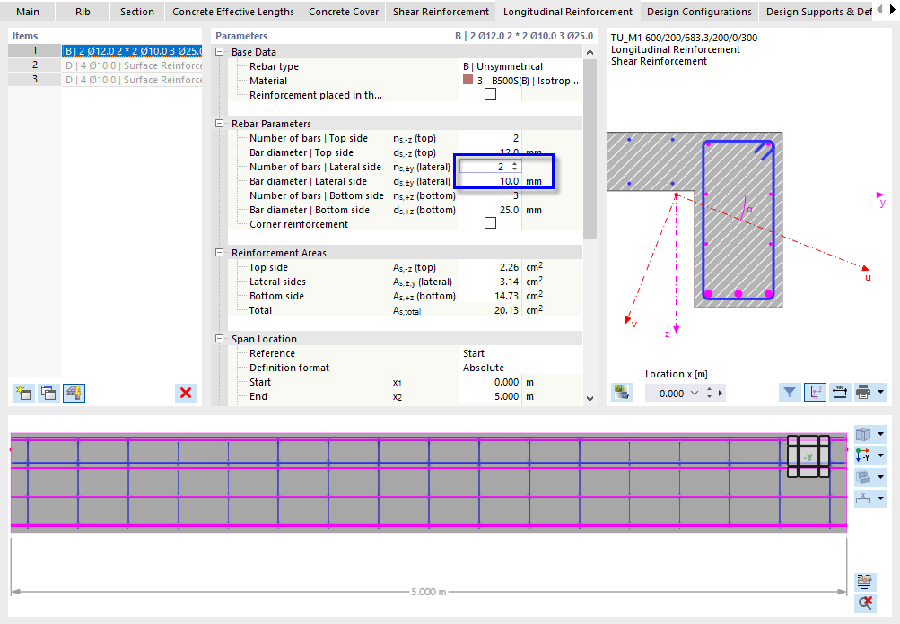The height and width of the screenshot is (624, 900).
Task: Open the Concrete Cover tab
Action: [344, 12]
